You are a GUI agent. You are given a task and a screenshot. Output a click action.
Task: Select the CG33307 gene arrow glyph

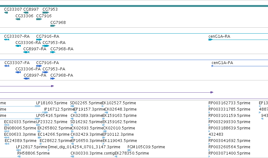pyautogui.click(x=6, y=13)
